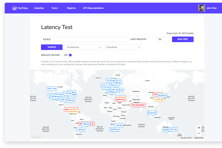Run the latency test
This screenshot has width=222, height=148.
pos(183,39)
